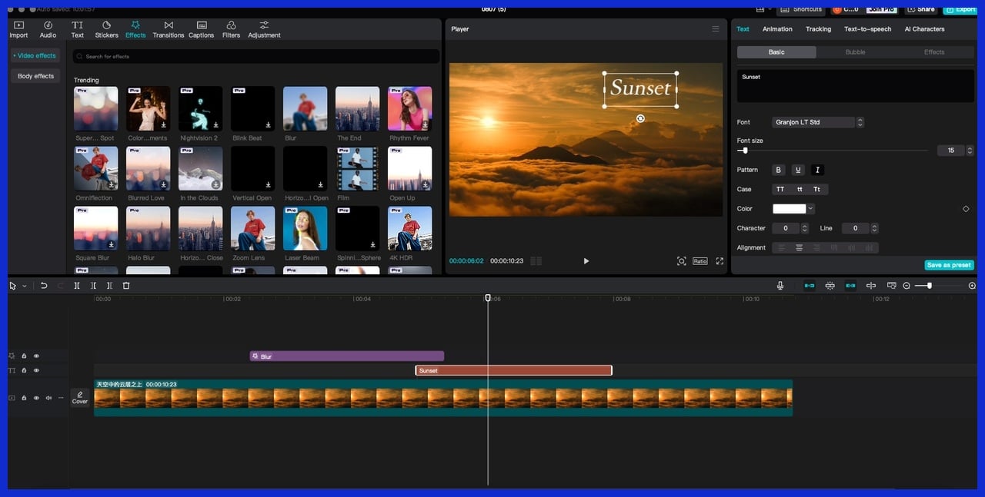Click the Export button
The image size is (985, 497).
(x=960, y=9)
